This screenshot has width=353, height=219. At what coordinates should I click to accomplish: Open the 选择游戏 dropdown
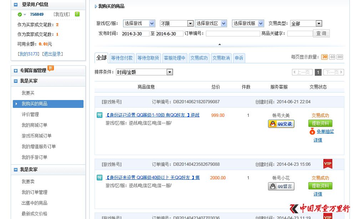pos(139,23)
